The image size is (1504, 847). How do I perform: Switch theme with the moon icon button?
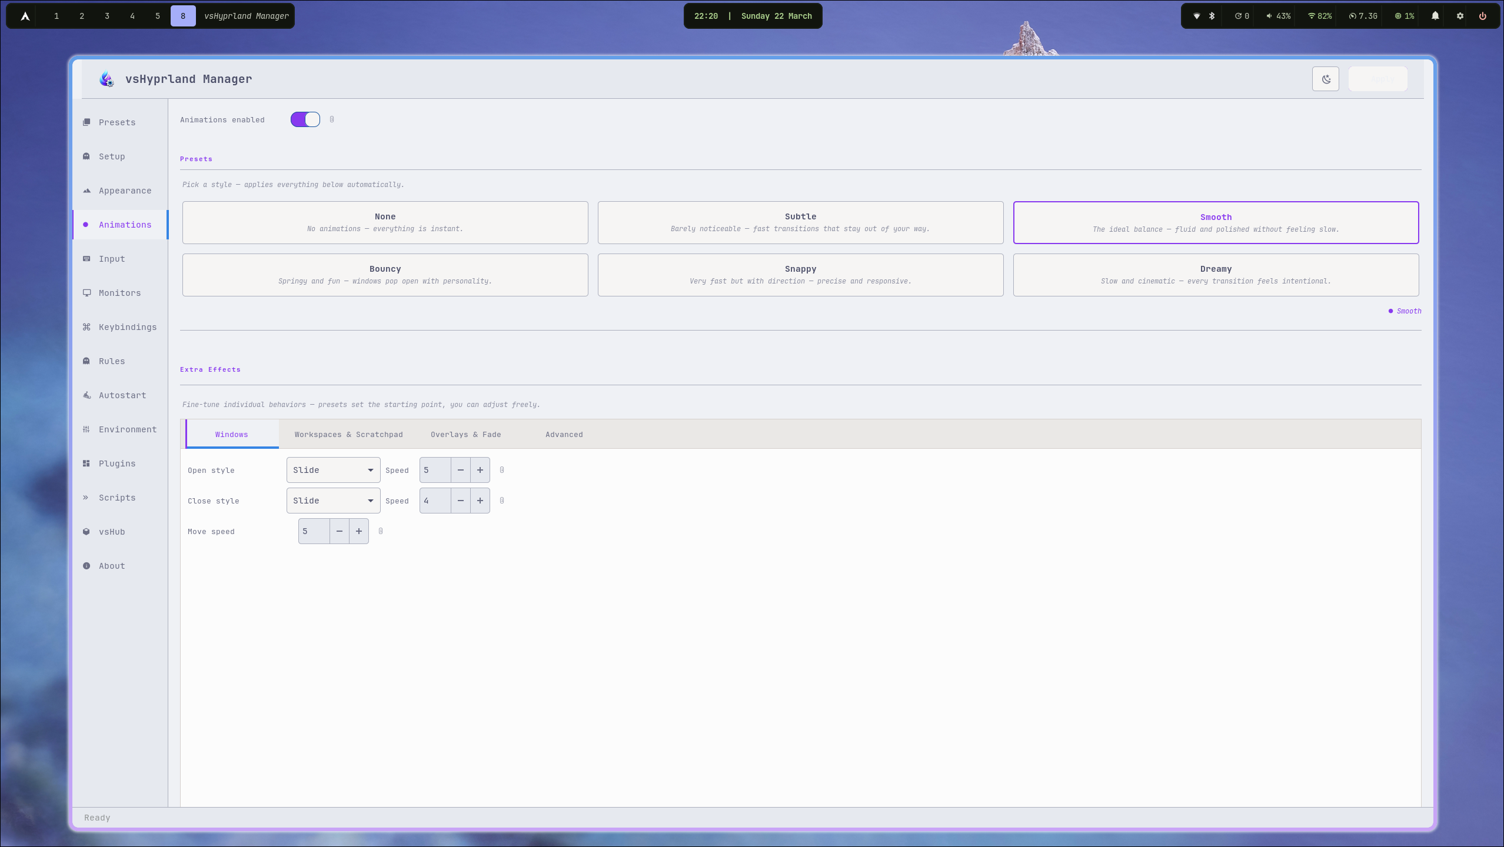(x=1326, y=79)
